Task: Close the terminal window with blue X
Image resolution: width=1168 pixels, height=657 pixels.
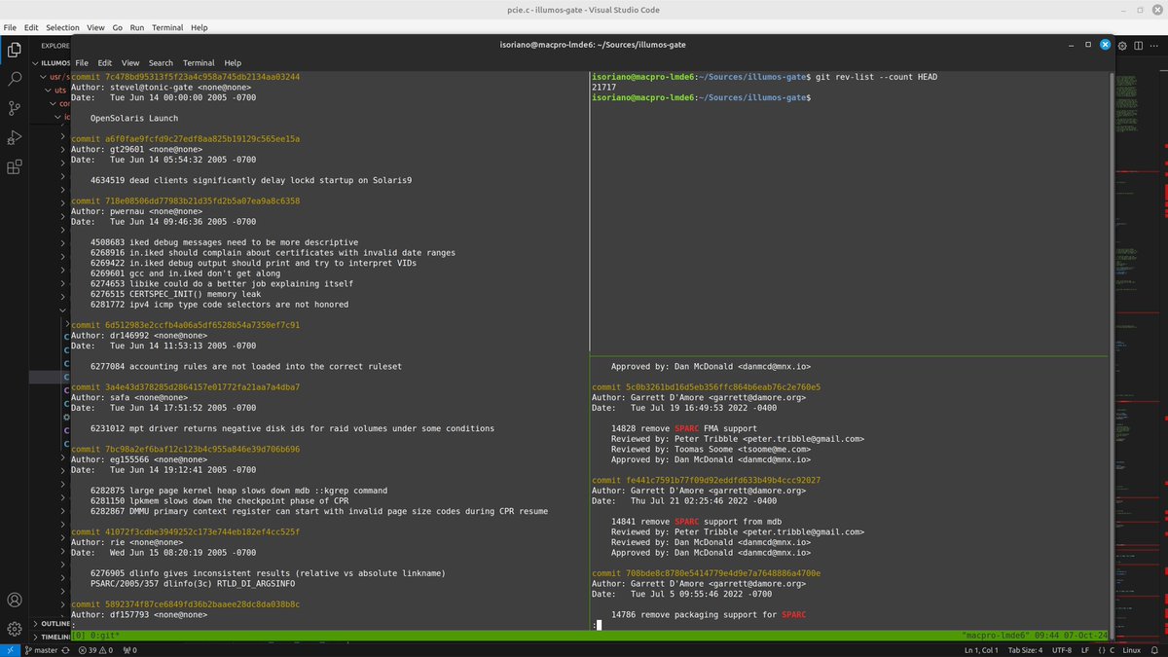Action: (x=1105, y=45)
